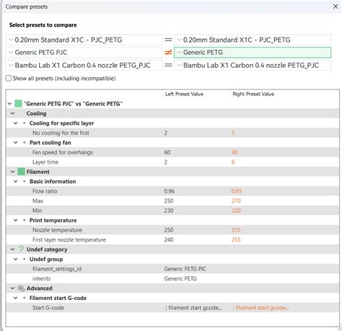This screenshot has width=342, height=331.
Task: Open right Generic PETG filament dropdown
Action: click(253, 53)
